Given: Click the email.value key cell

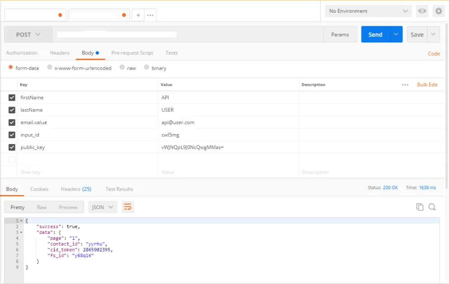Looking at the screenshot, I should 88,122.
